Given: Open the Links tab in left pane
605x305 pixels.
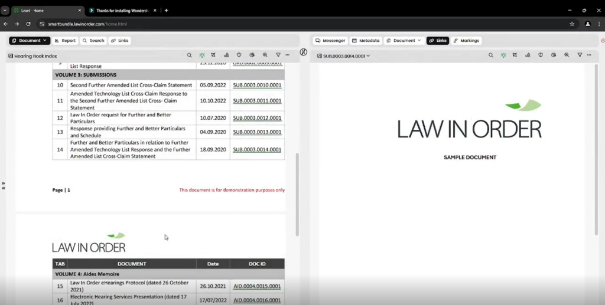Looking at the screenshot, I should point(119,41).
